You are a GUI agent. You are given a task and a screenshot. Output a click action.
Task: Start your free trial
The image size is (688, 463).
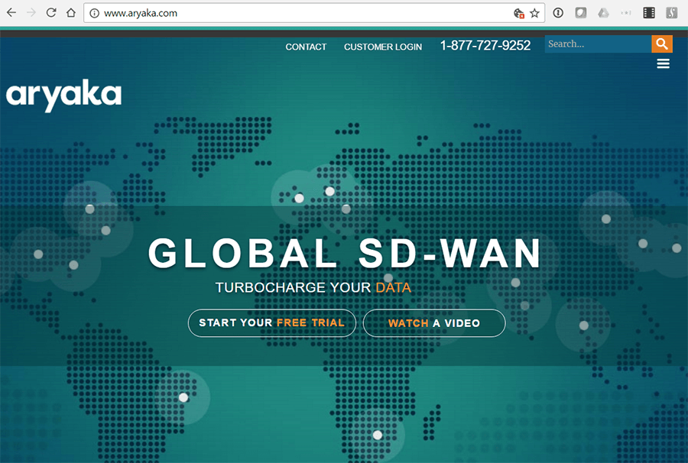coord(271,323)
